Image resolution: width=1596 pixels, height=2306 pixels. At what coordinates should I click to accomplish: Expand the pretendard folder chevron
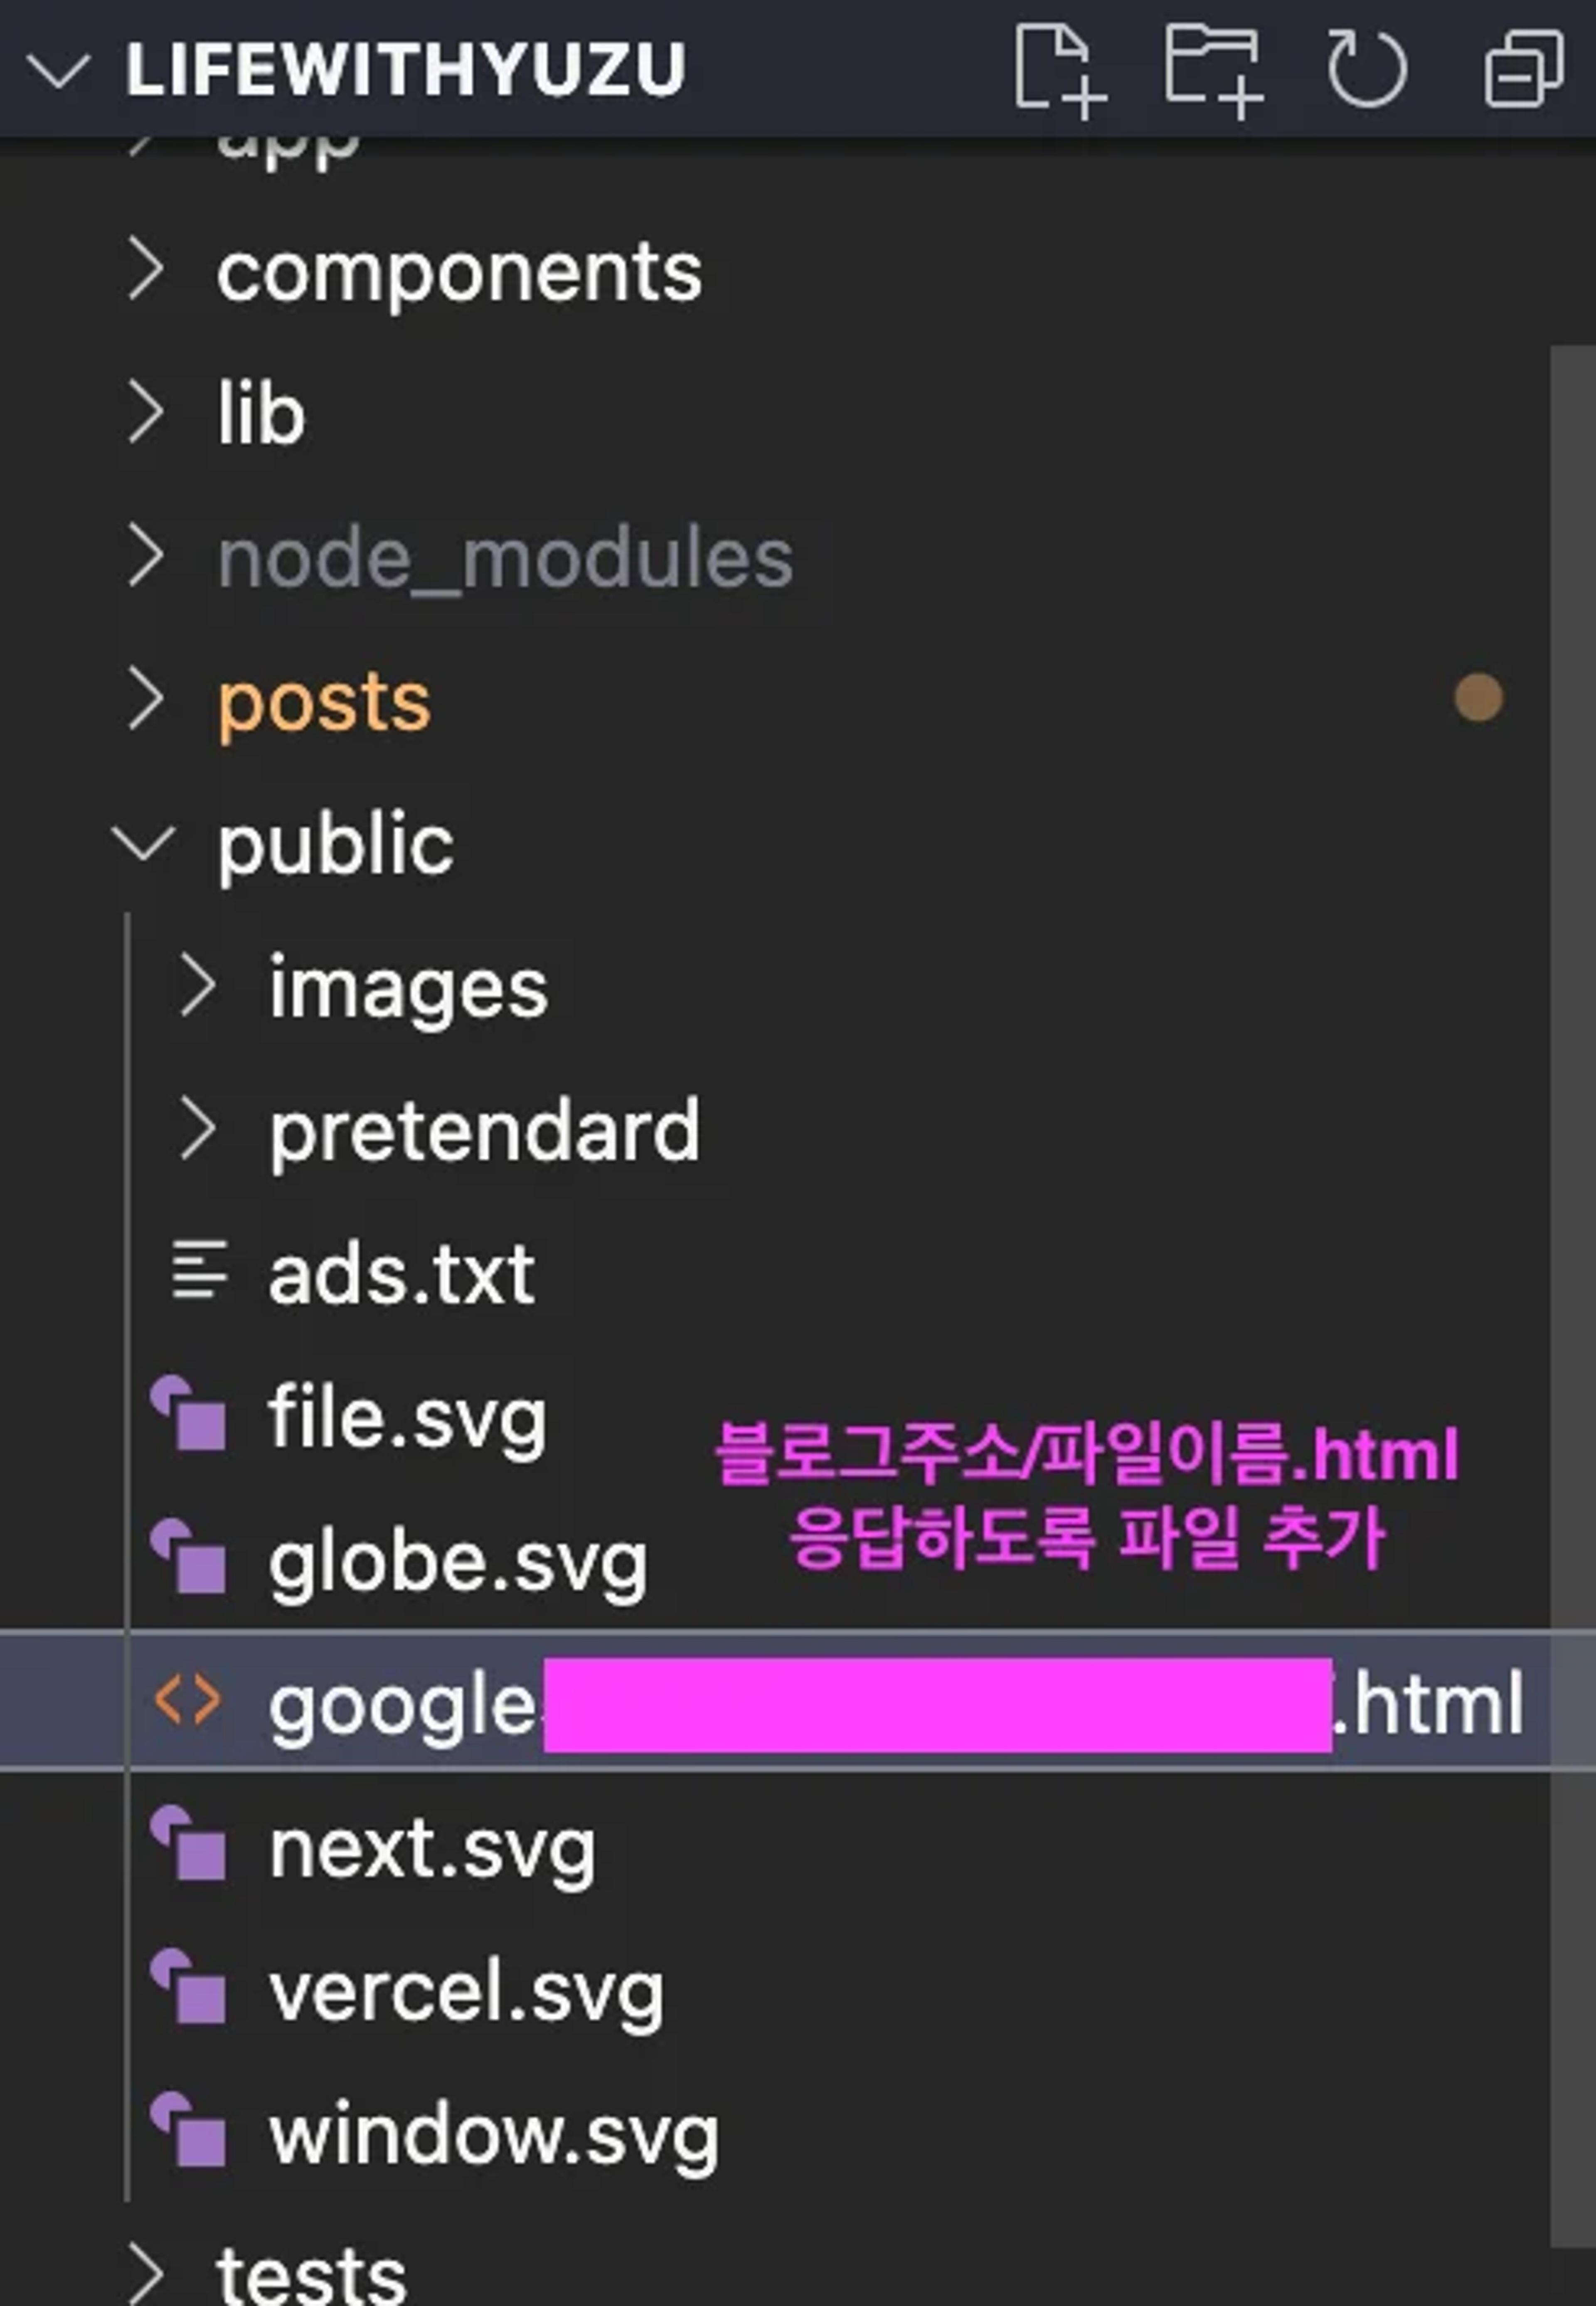(x=197, y=1129)
